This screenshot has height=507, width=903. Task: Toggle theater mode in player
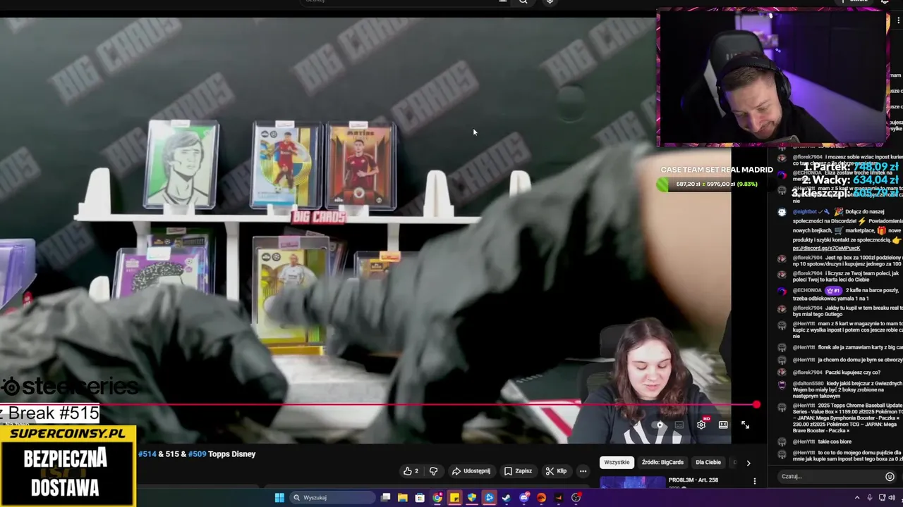click(x=723, y=425)
